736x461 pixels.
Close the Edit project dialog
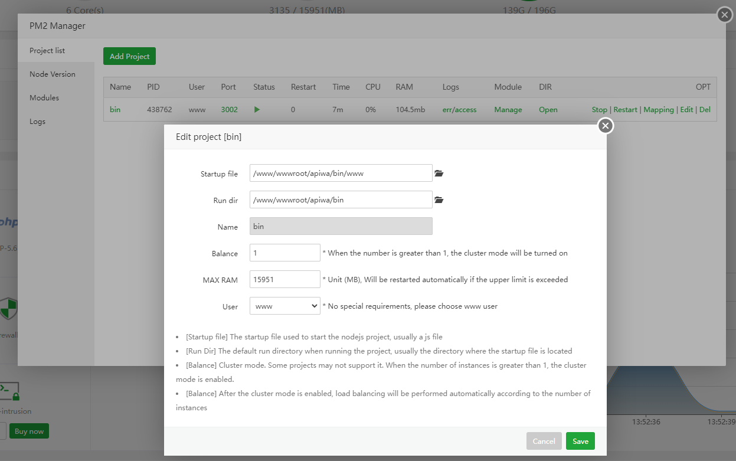pyautogui.click(x=605, y=126)
